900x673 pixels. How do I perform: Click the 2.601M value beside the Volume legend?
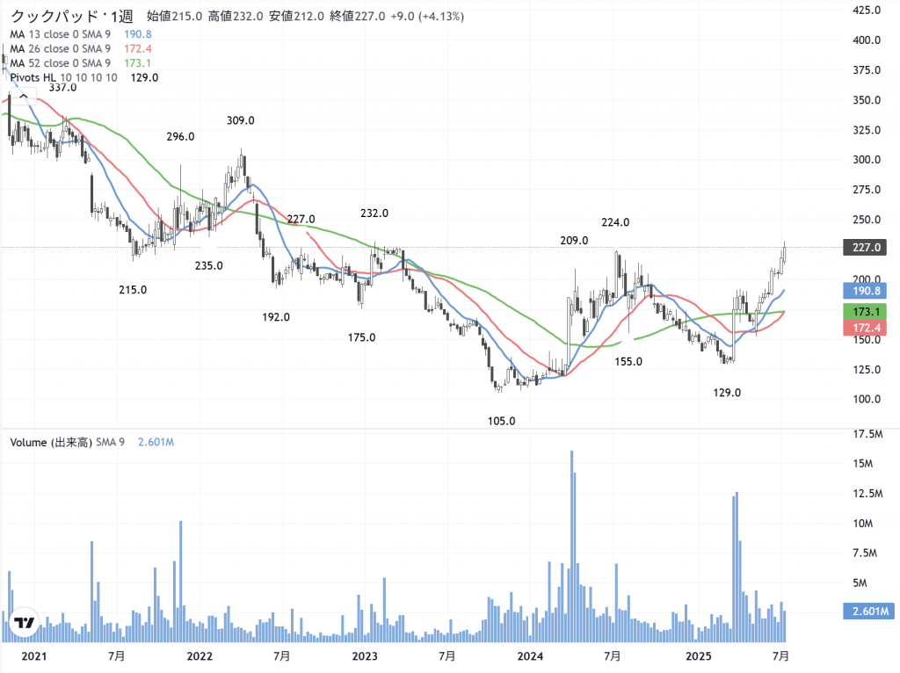click(156, 442)
